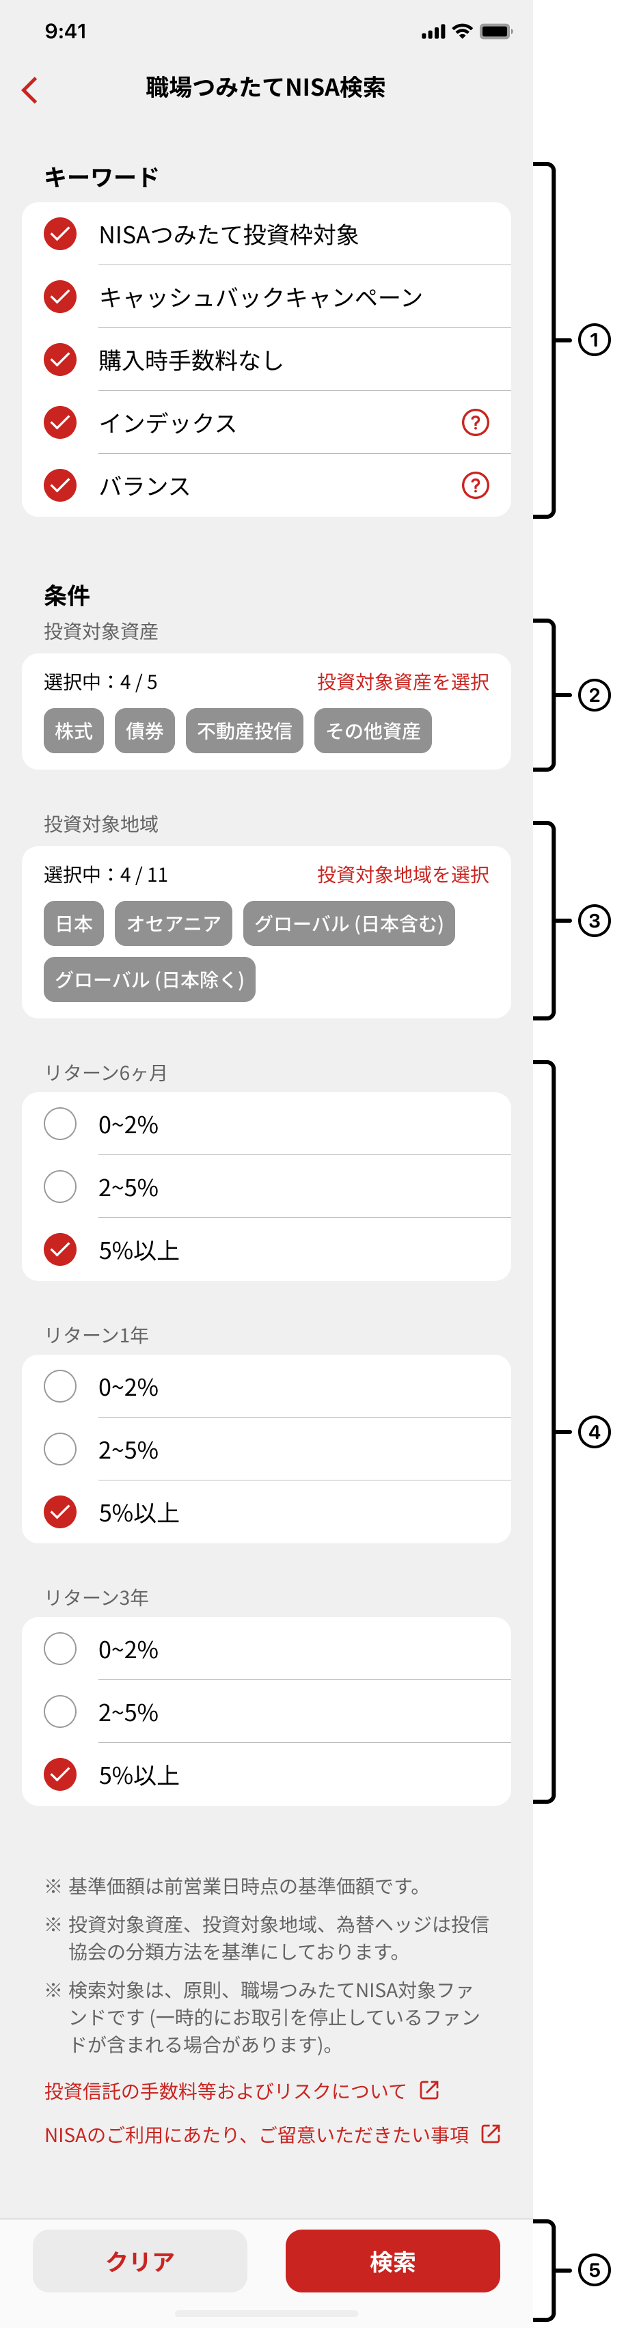The image size is (626, 2328).
Task: Tap the external link icon beside 投資信託の手数料等 link
Action: pos(428,2089)
